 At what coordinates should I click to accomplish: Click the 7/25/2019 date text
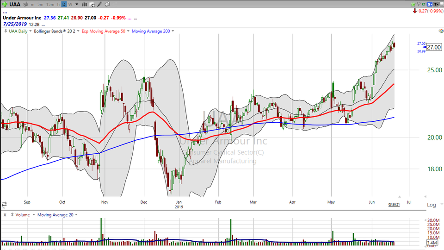[15, 25]
